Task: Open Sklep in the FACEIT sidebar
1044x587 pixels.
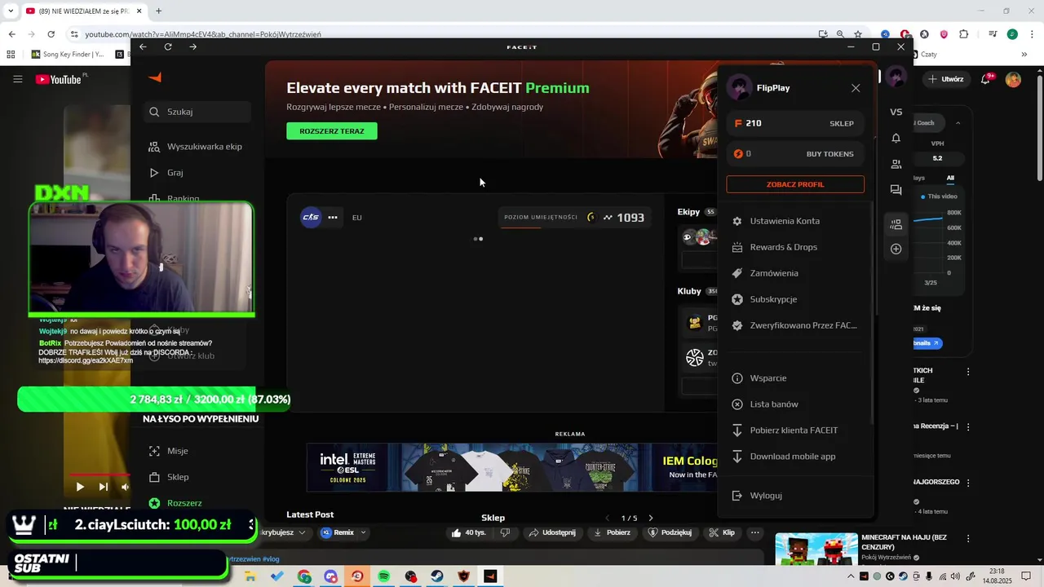Action: point(169,477)
